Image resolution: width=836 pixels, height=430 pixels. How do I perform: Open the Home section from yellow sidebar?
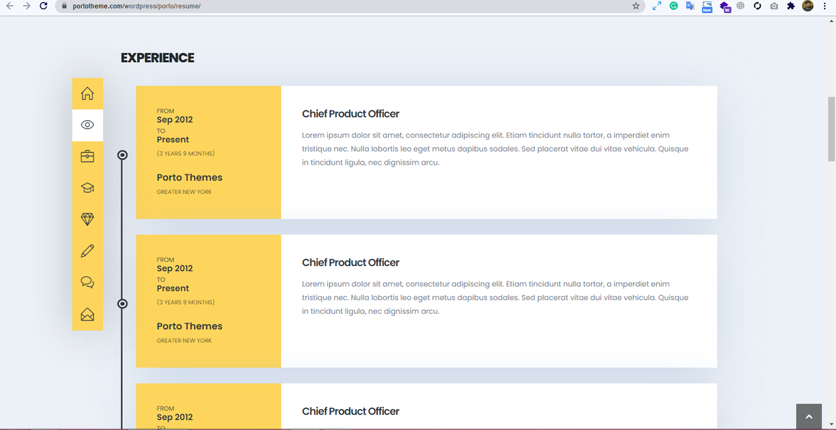pyautogui.click(x=88, y=93)
